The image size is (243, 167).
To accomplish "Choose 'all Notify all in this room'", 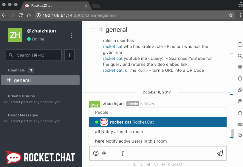I will [x=158, y=132].
